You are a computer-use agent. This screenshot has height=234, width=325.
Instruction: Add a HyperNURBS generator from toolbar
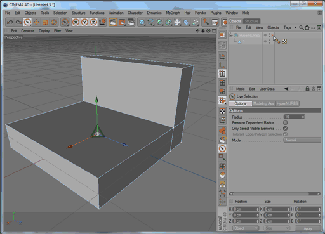point(159,22)
